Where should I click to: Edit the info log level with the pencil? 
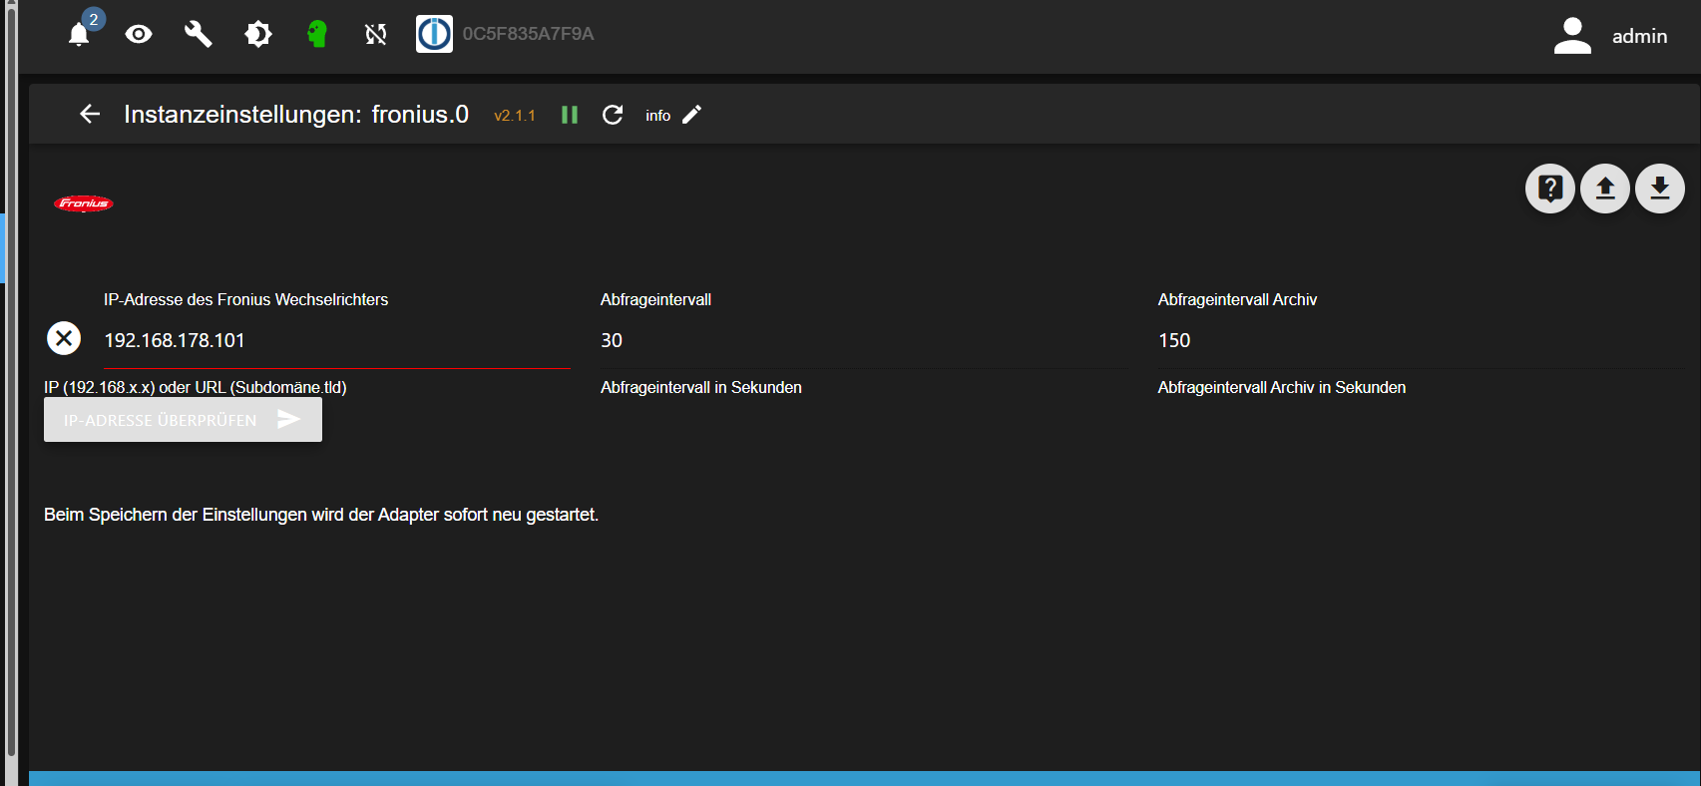692,115
